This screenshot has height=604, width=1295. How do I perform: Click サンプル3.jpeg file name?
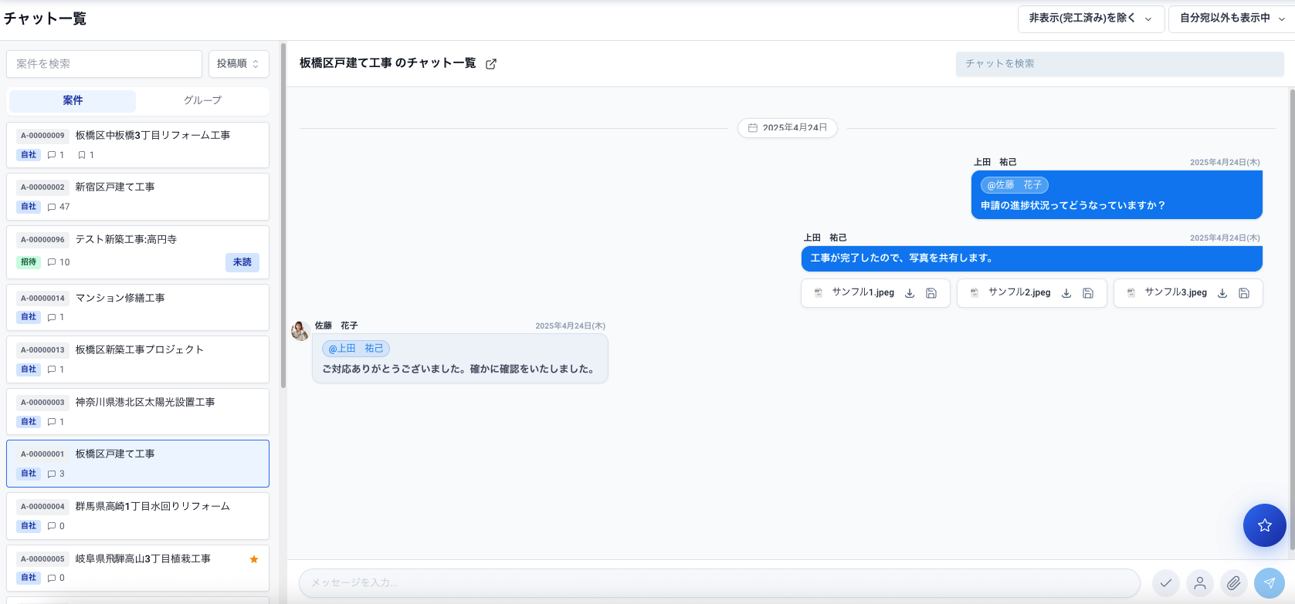(x=1175, y=293)
